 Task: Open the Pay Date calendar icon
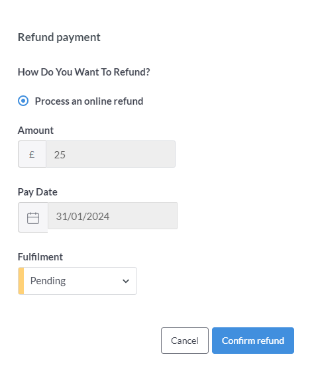tap(33, 218)
